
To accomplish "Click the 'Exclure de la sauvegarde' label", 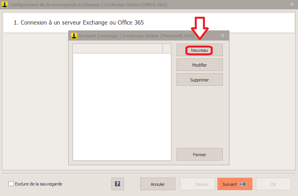I will coord(39,184).
